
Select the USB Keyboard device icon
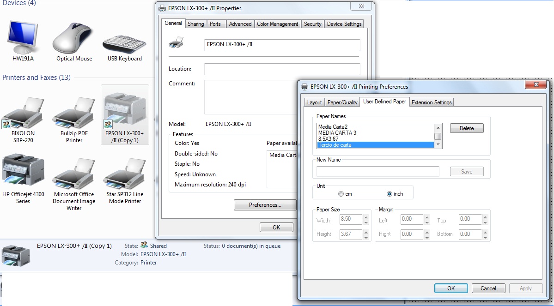click(124, 44)
